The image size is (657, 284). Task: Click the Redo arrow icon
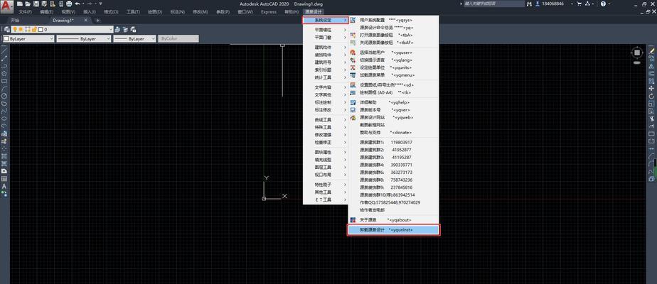[x=90, y=4]
